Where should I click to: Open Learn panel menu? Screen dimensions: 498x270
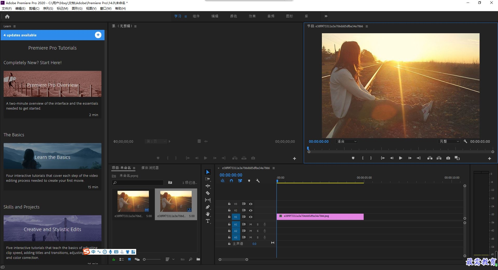point(15,26)
